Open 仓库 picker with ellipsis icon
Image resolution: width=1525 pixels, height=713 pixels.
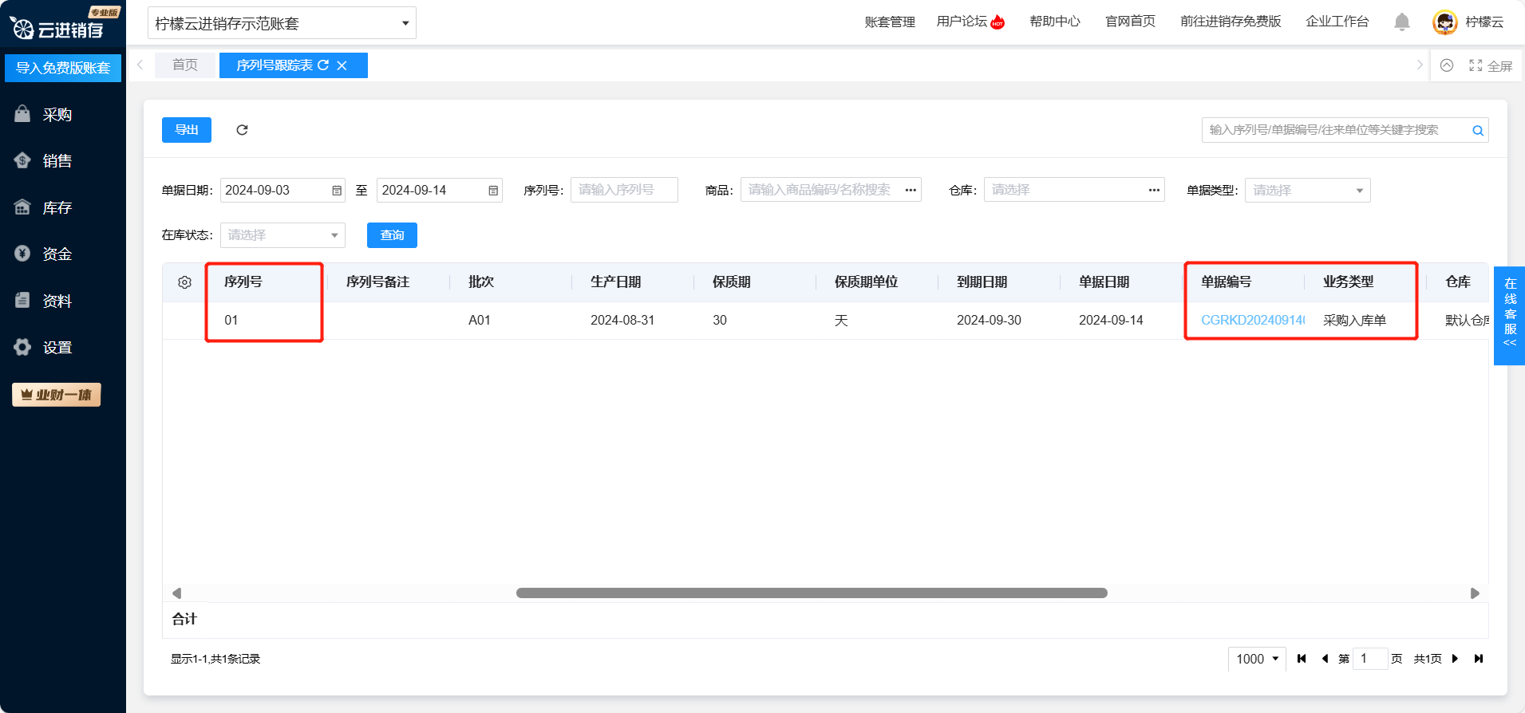click(x=1154, y=190)
